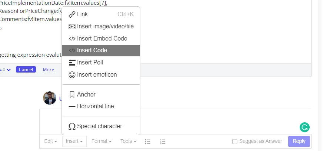The width and height of the screenshot is (323, 151).
Task: Click the numbered list toolbar icon
Action: (163, 141)
